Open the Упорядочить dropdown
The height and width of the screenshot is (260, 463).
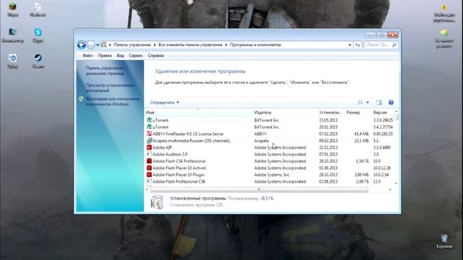tap(164, 103)
